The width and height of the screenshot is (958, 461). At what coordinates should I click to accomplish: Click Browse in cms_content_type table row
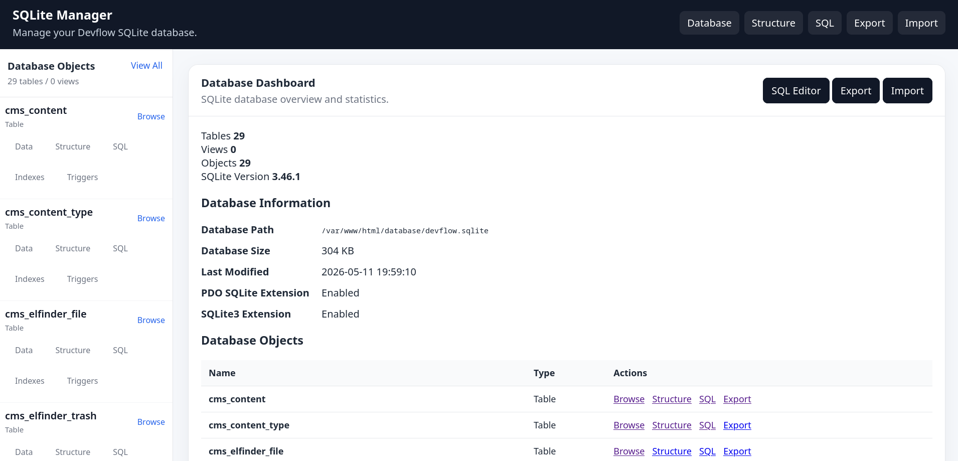[629, 425]
